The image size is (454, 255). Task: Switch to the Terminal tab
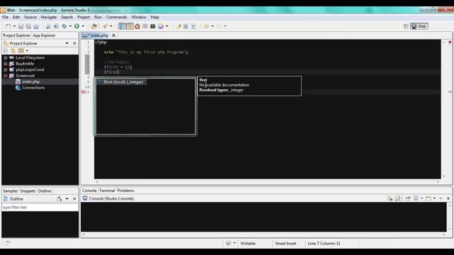coord(107,191)
